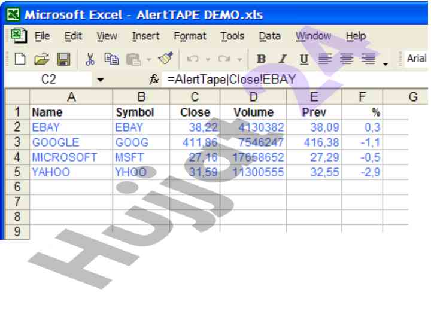Screen dimensions: 431x323
Task: Toggle Underline formatting
Action: click(303, 59)
